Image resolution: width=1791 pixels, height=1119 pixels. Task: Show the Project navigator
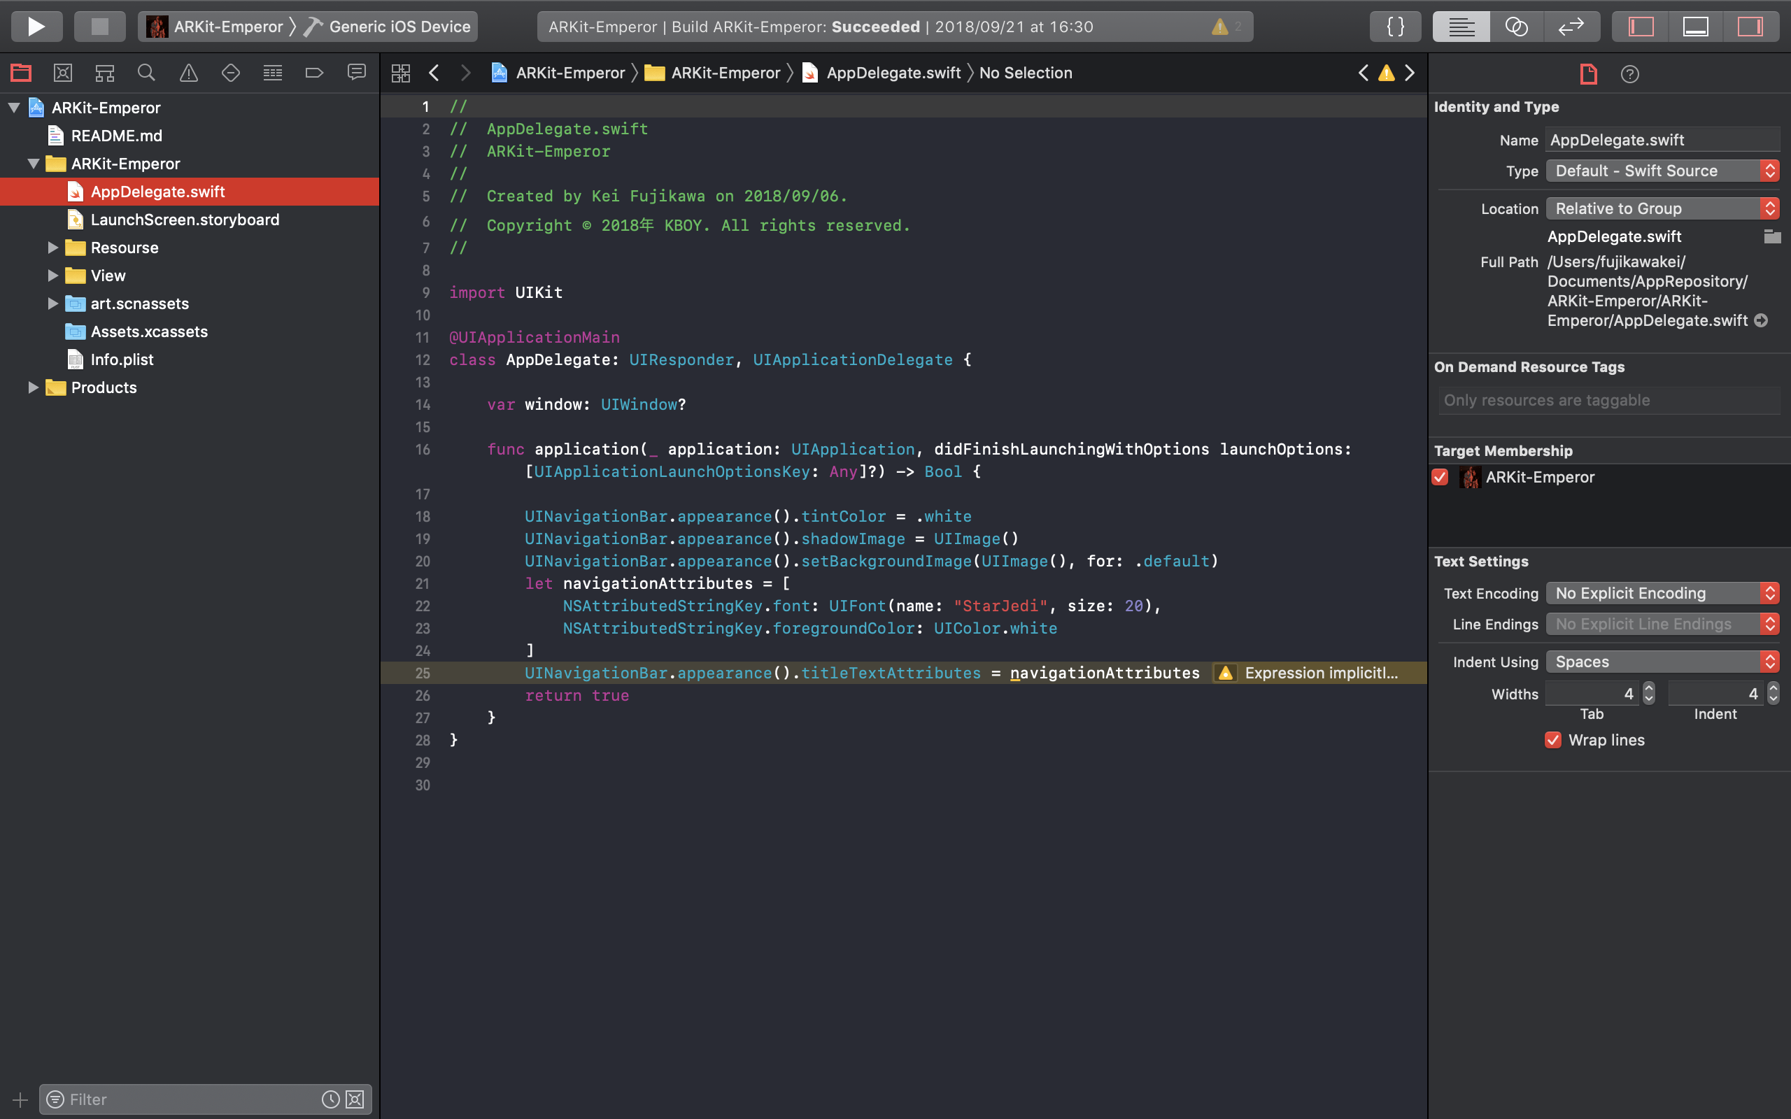[21, 73]
